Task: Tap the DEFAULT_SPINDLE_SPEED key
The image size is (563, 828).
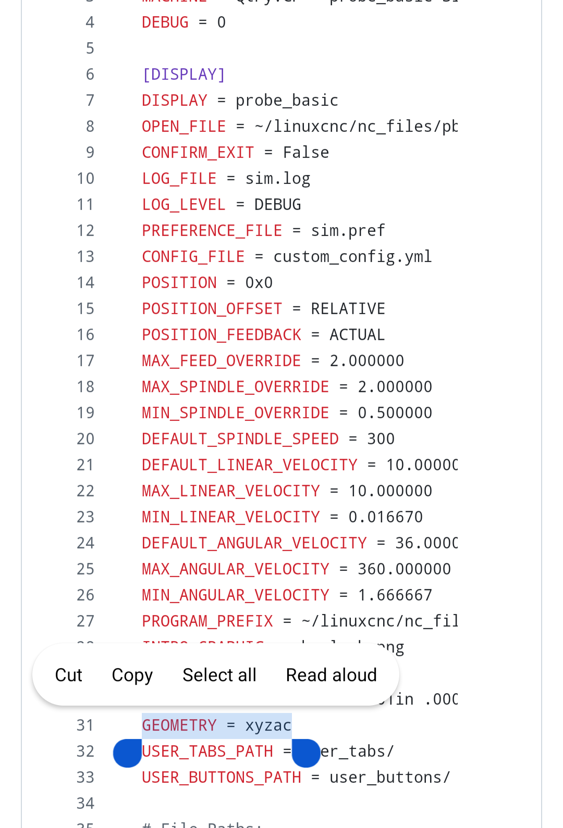Action: (240, 439)
